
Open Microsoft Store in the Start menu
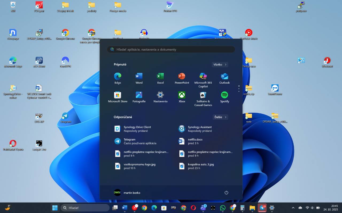(118, 97)
